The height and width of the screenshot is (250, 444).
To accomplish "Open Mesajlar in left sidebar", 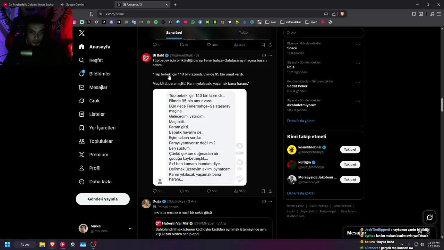I will point(93,87).
